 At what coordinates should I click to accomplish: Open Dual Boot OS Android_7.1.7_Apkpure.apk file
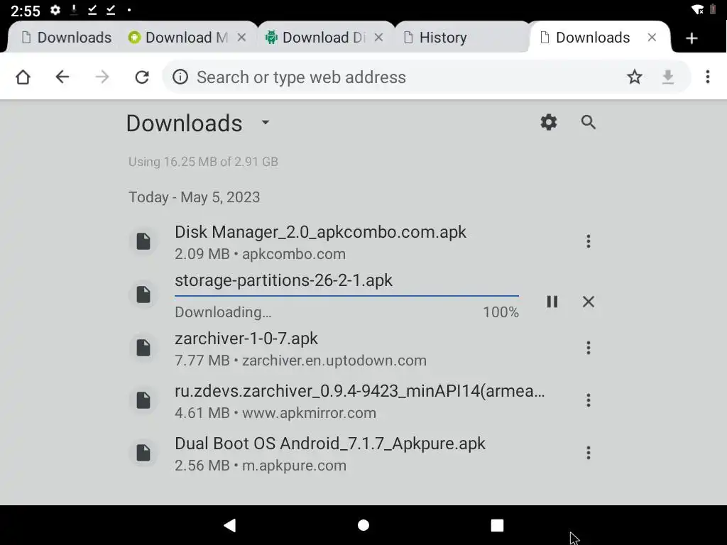click(x=329, y=444)
